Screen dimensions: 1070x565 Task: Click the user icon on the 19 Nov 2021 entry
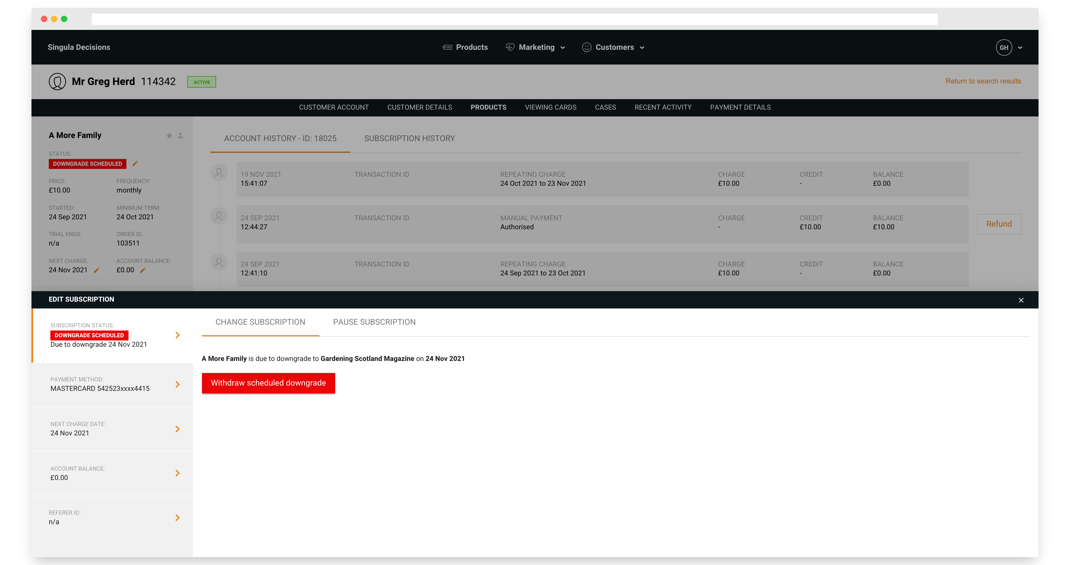pyautogui.click(x=219, y=172)
